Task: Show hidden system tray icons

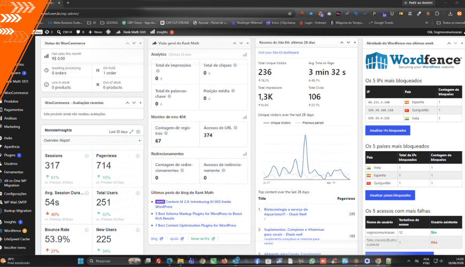Action: pyautogui.click(x=409, y=261)
